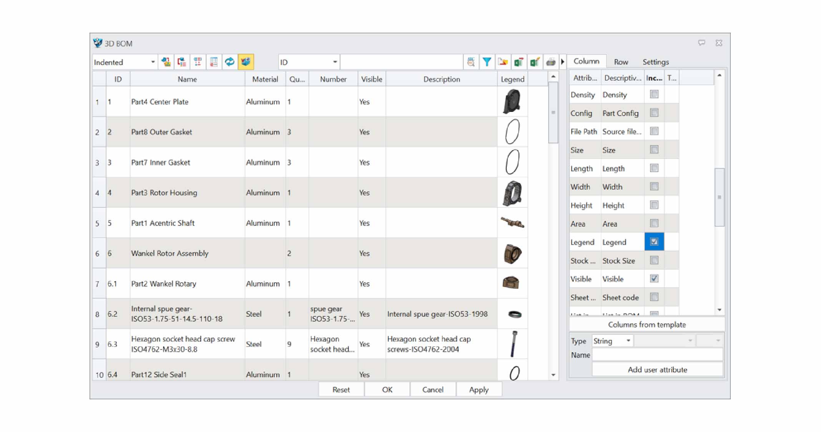Screen dimensions: 821x432
Task: Enable the Density include checkbox
Action: point(654,94)
